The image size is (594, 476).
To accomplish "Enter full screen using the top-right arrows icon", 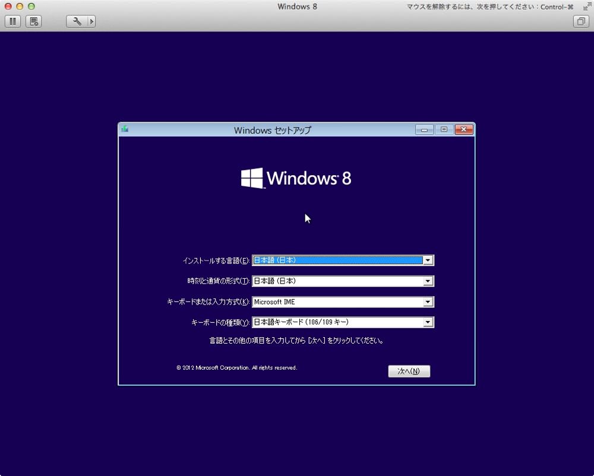I will pyautogui.click(x=587, y=7).
